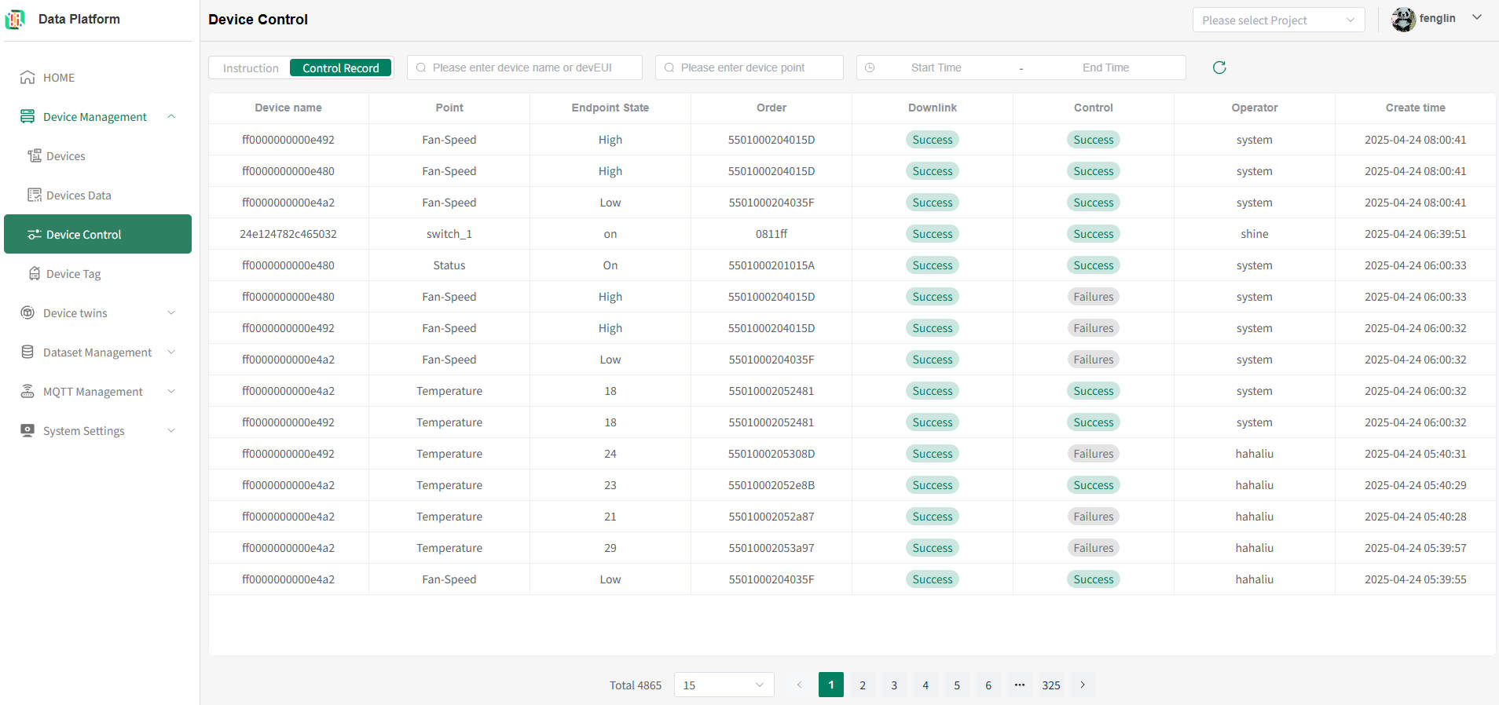
Task: Select the Device Control menu item
Action: coord(97,234)
